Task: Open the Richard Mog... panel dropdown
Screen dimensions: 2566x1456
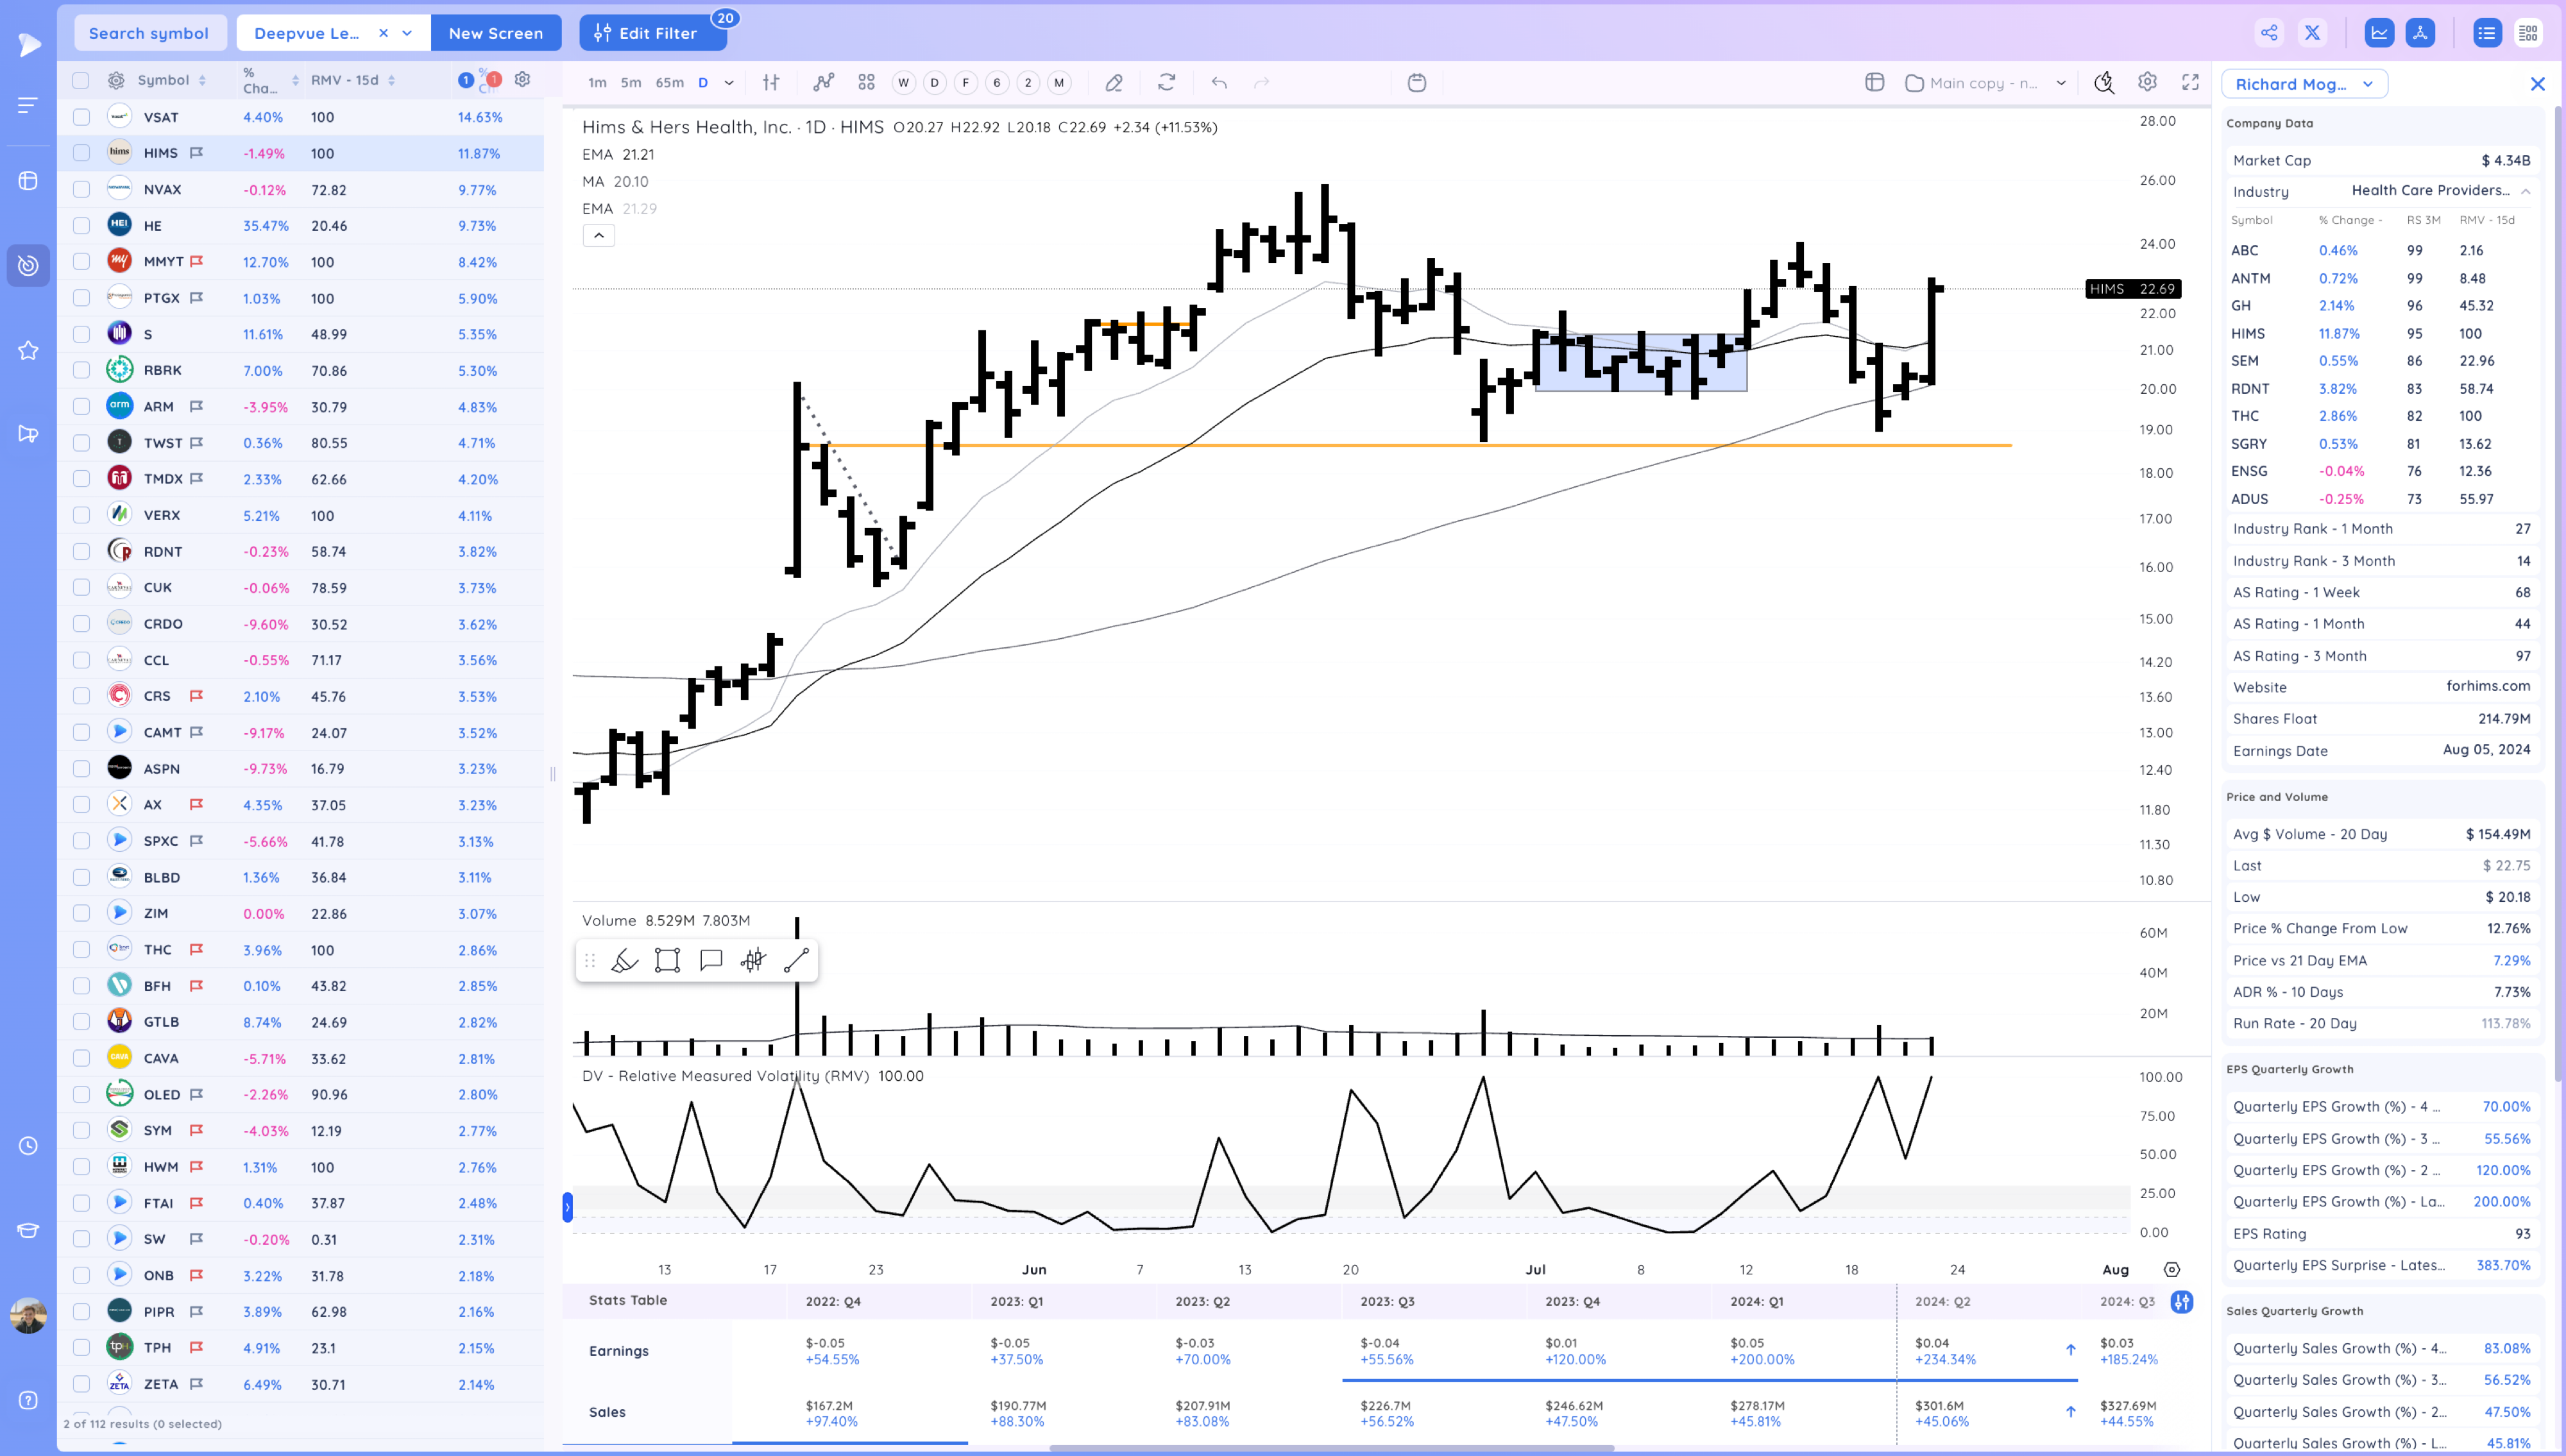Action: (2304, 84)
